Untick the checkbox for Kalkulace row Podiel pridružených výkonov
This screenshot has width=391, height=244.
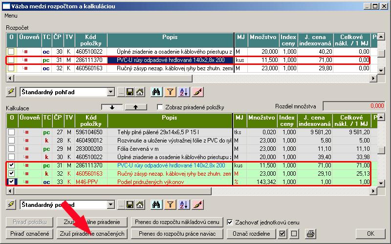[x=11, y=182]
